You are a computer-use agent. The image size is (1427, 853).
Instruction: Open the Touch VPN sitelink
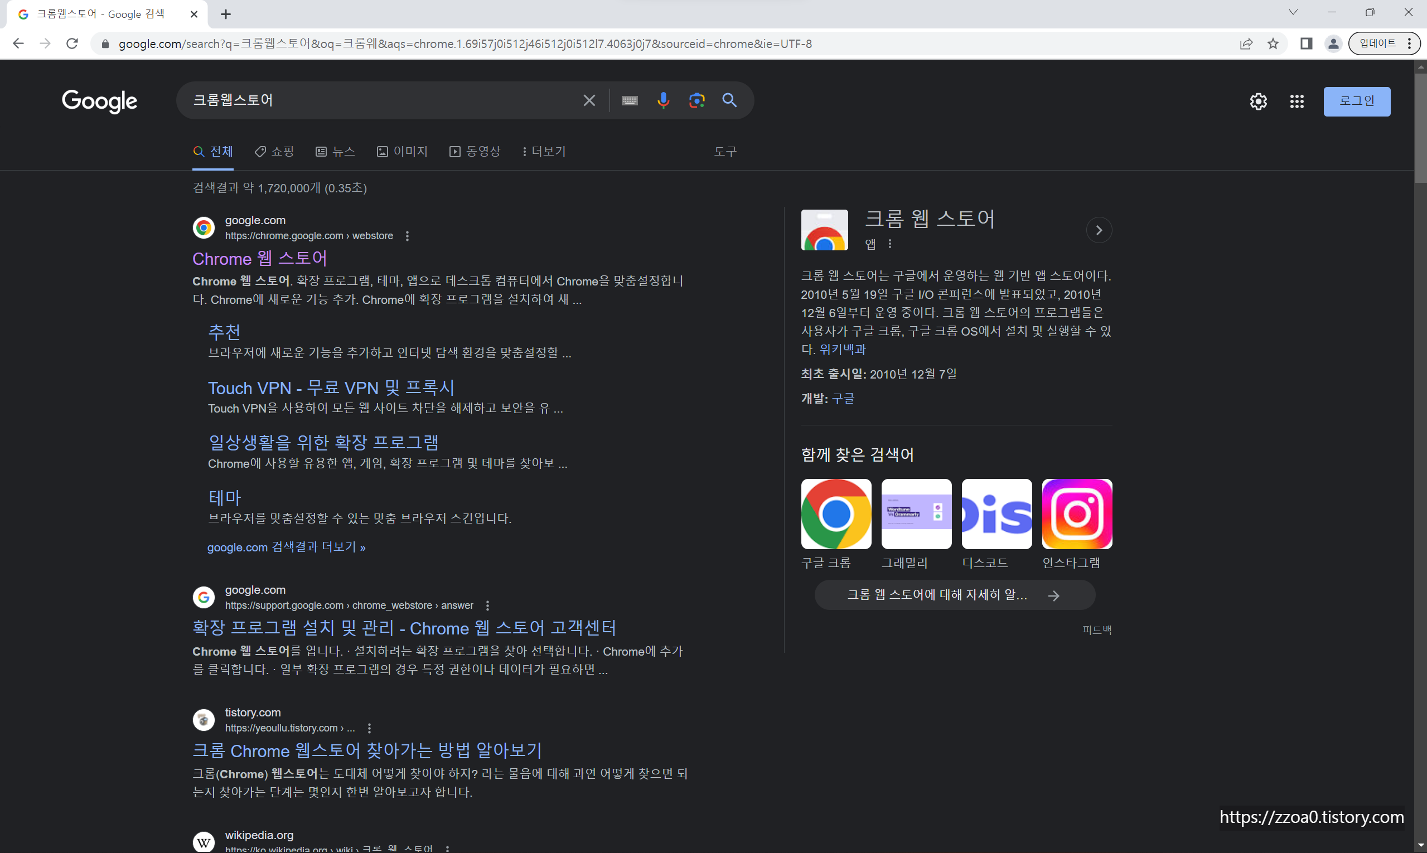click(x=331, y=388)
